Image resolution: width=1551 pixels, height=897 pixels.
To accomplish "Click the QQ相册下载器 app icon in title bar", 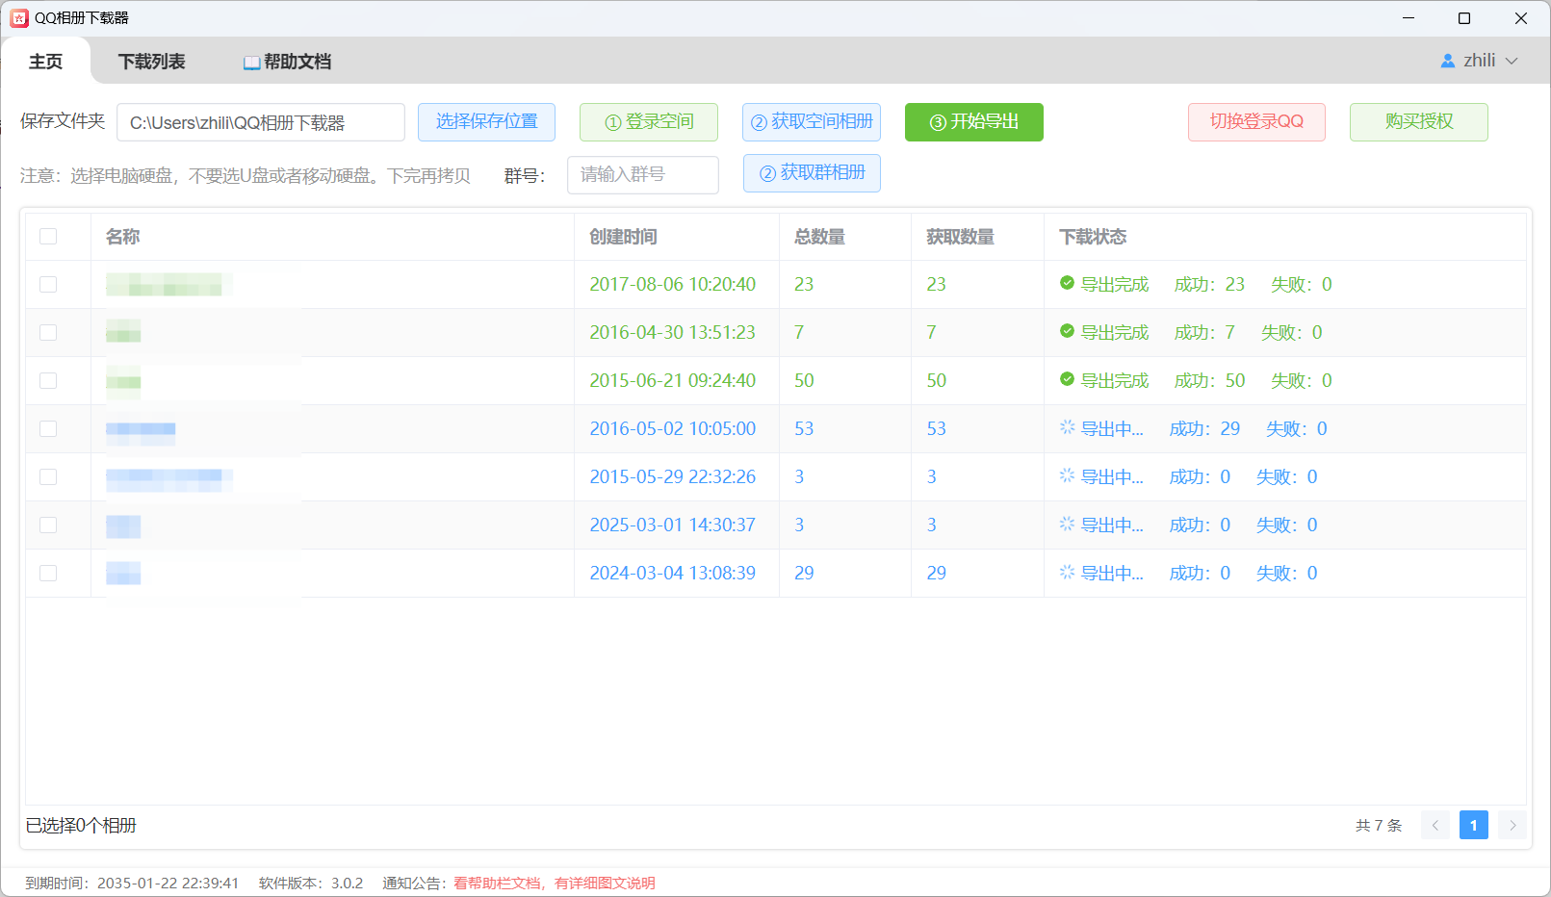I will [19, 18].
